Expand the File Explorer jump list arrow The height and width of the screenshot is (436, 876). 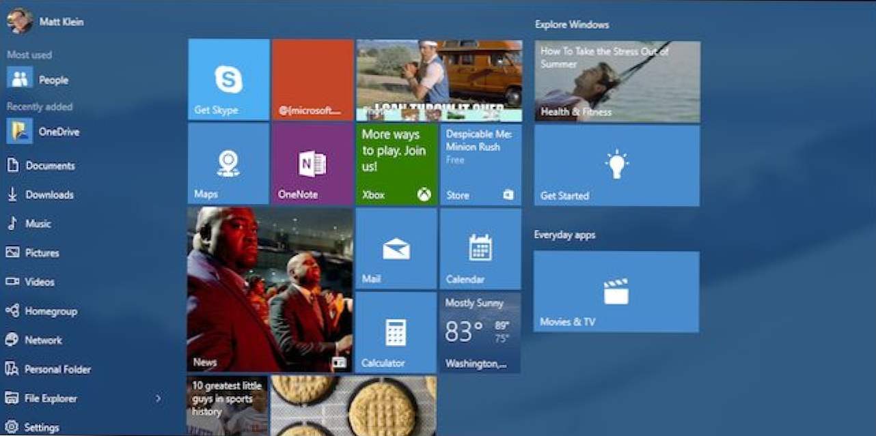159,398
